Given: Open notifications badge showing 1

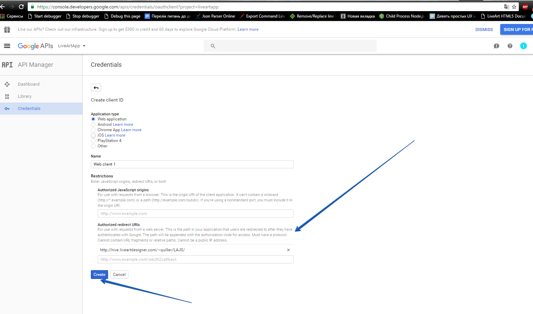Looking at the screenshot, I should click(524, 46).
